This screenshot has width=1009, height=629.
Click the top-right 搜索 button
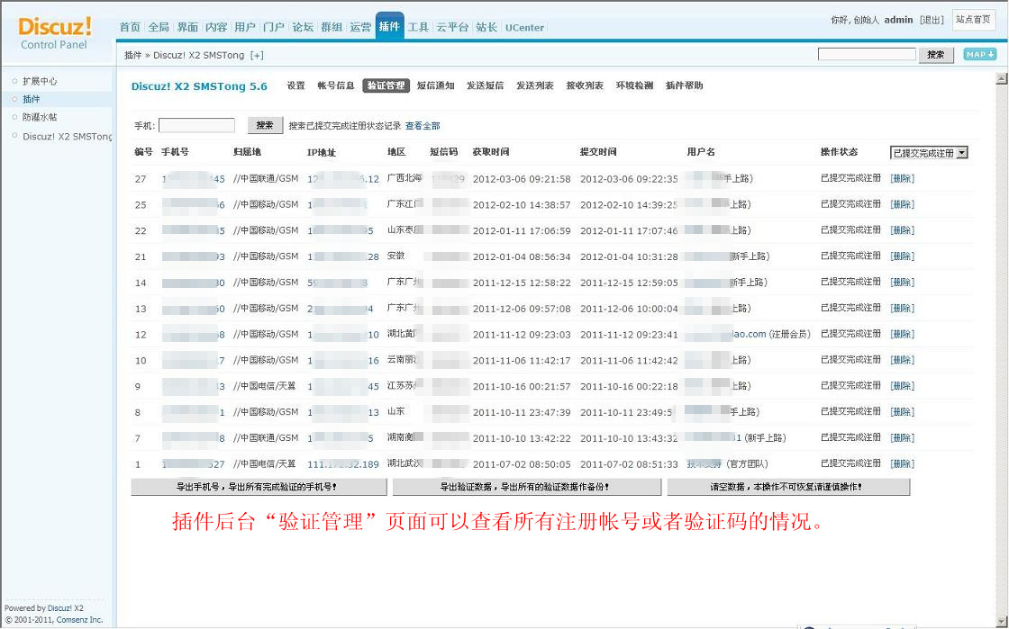(x=936, y=55)
